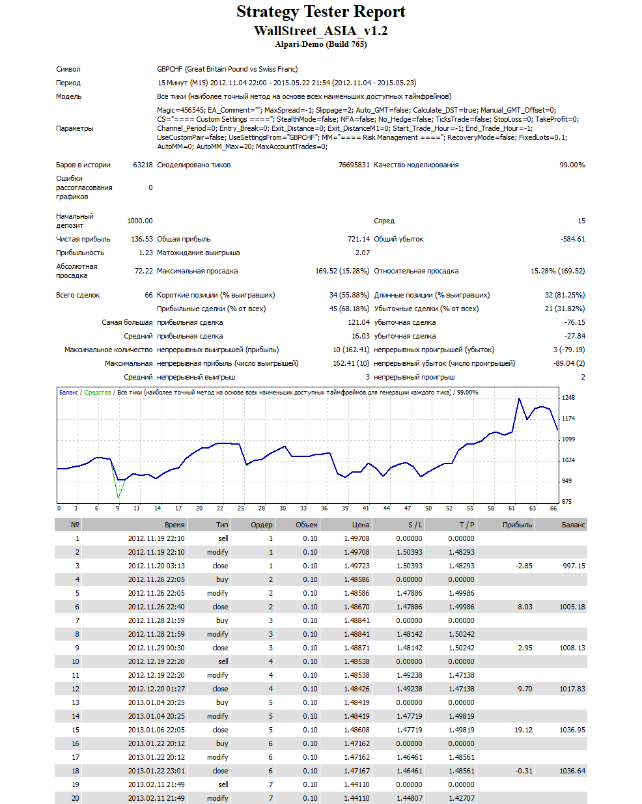Click net profit value "136.53"

(x=142, y=239)
